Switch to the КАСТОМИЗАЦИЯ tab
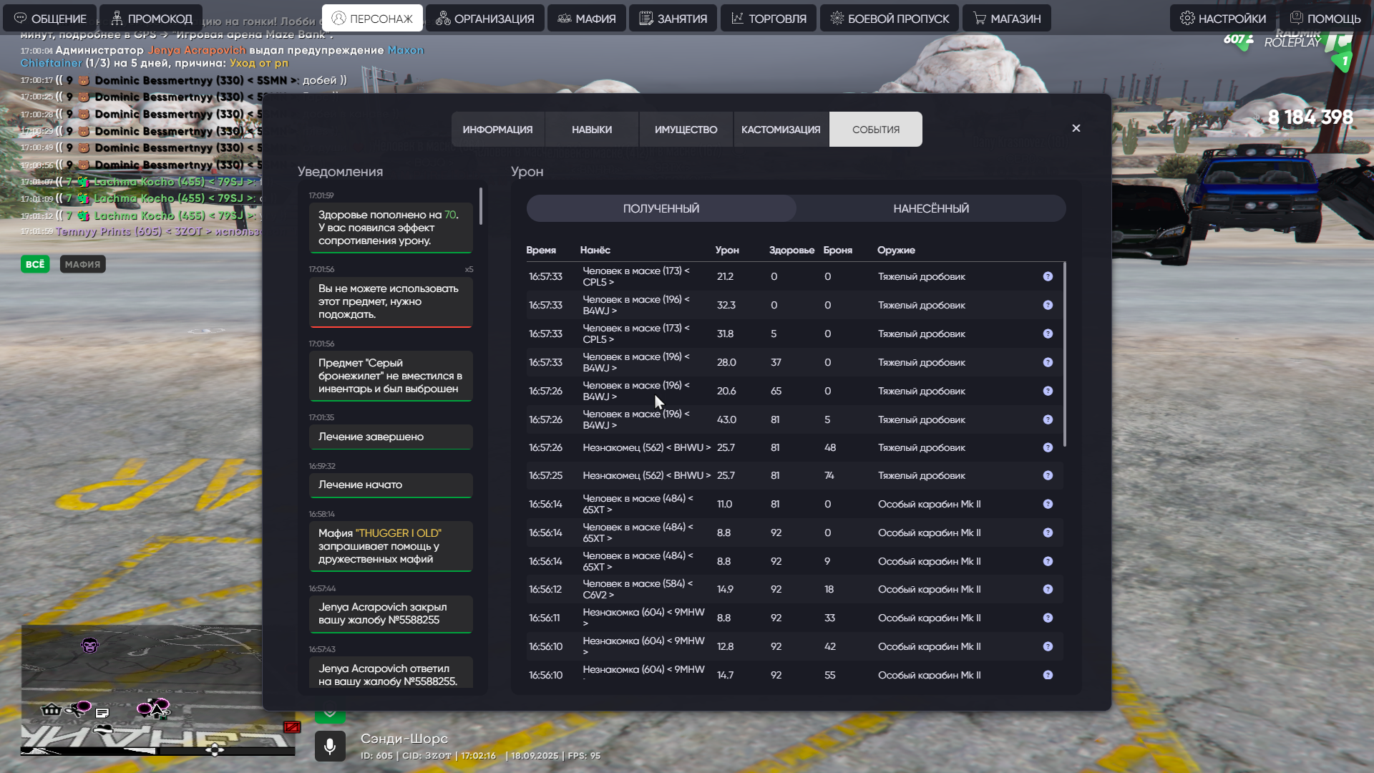This screenshot has width=1374, height=773. point(781,130)
